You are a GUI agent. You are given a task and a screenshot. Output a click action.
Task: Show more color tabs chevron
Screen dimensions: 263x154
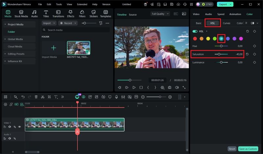click(246, 23)
